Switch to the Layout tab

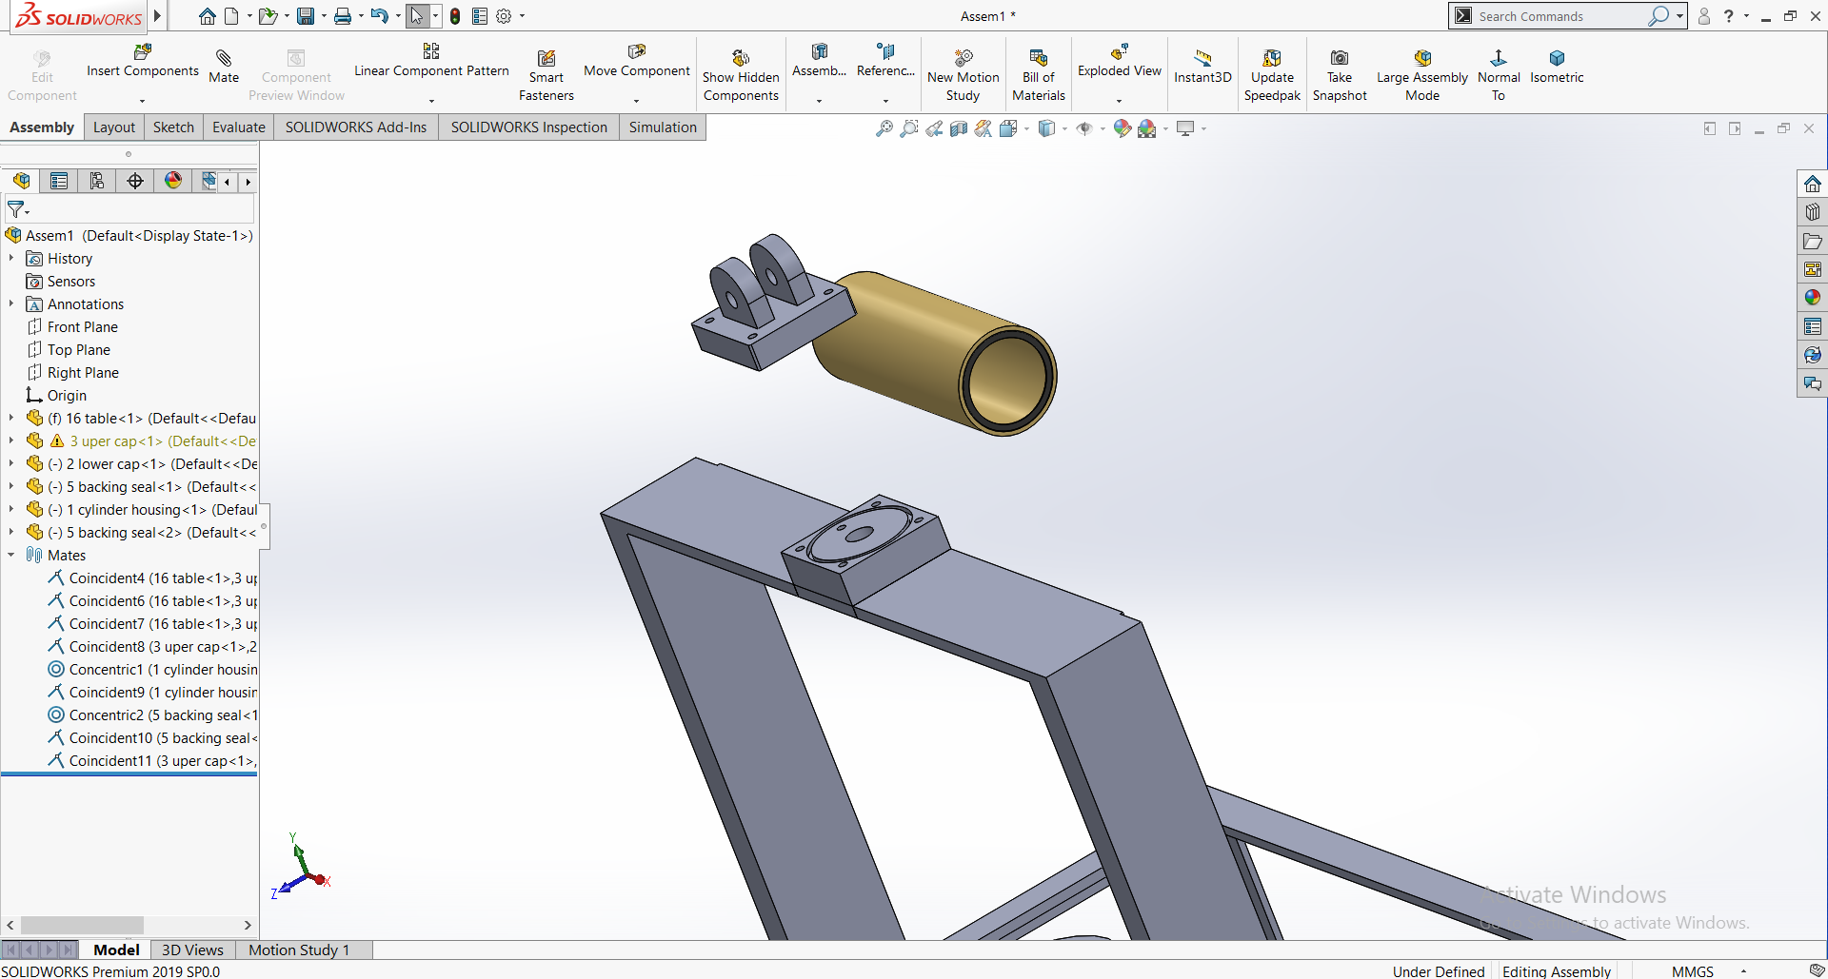(114, 127)
